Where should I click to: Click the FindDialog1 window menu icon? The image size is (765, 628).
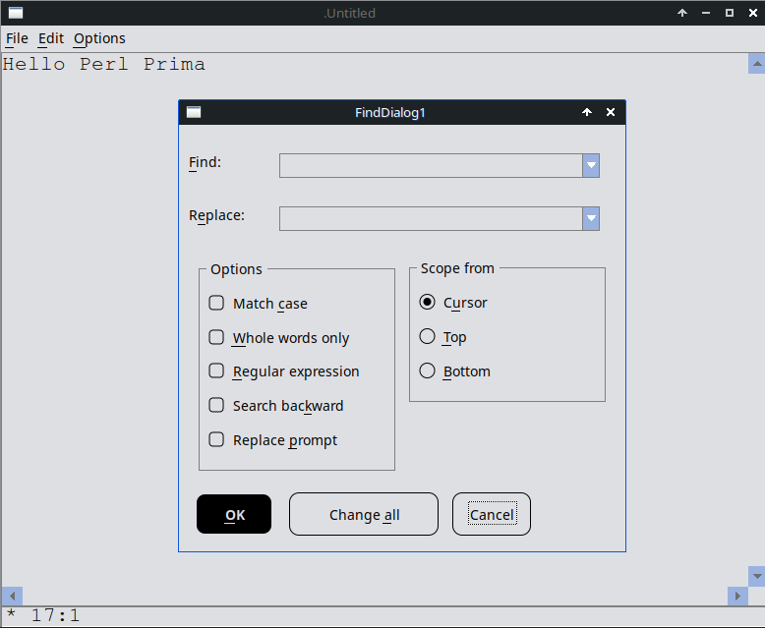(194, 112)
